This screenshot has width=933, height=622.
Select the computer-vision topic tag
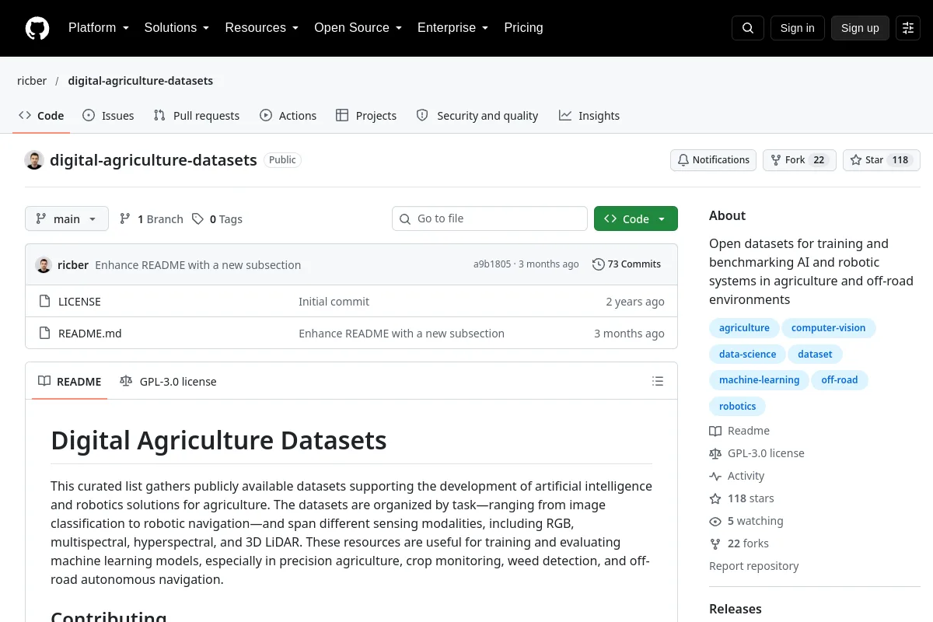829,328
